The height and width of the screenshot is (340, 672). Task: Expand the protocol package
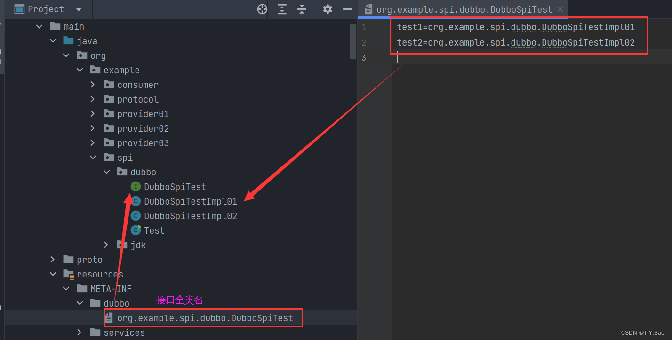[x=93, y=99]
